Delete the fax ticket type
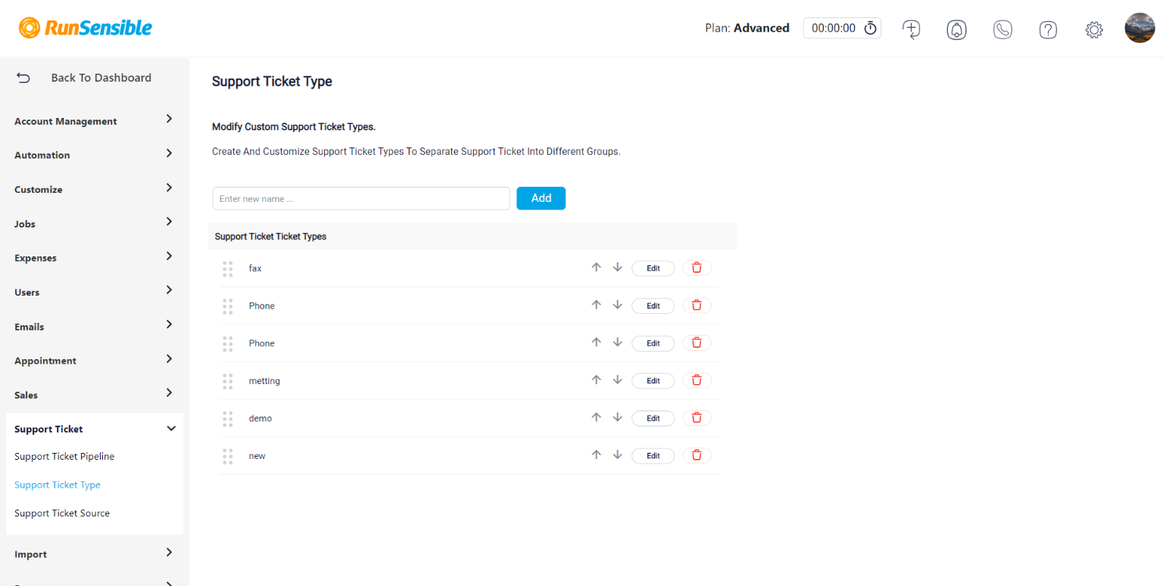This screenshot has height=586, width=1163. 697,268
